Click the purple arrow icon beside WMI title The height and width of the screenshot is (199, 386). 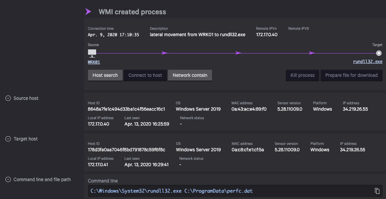(88, 12)
